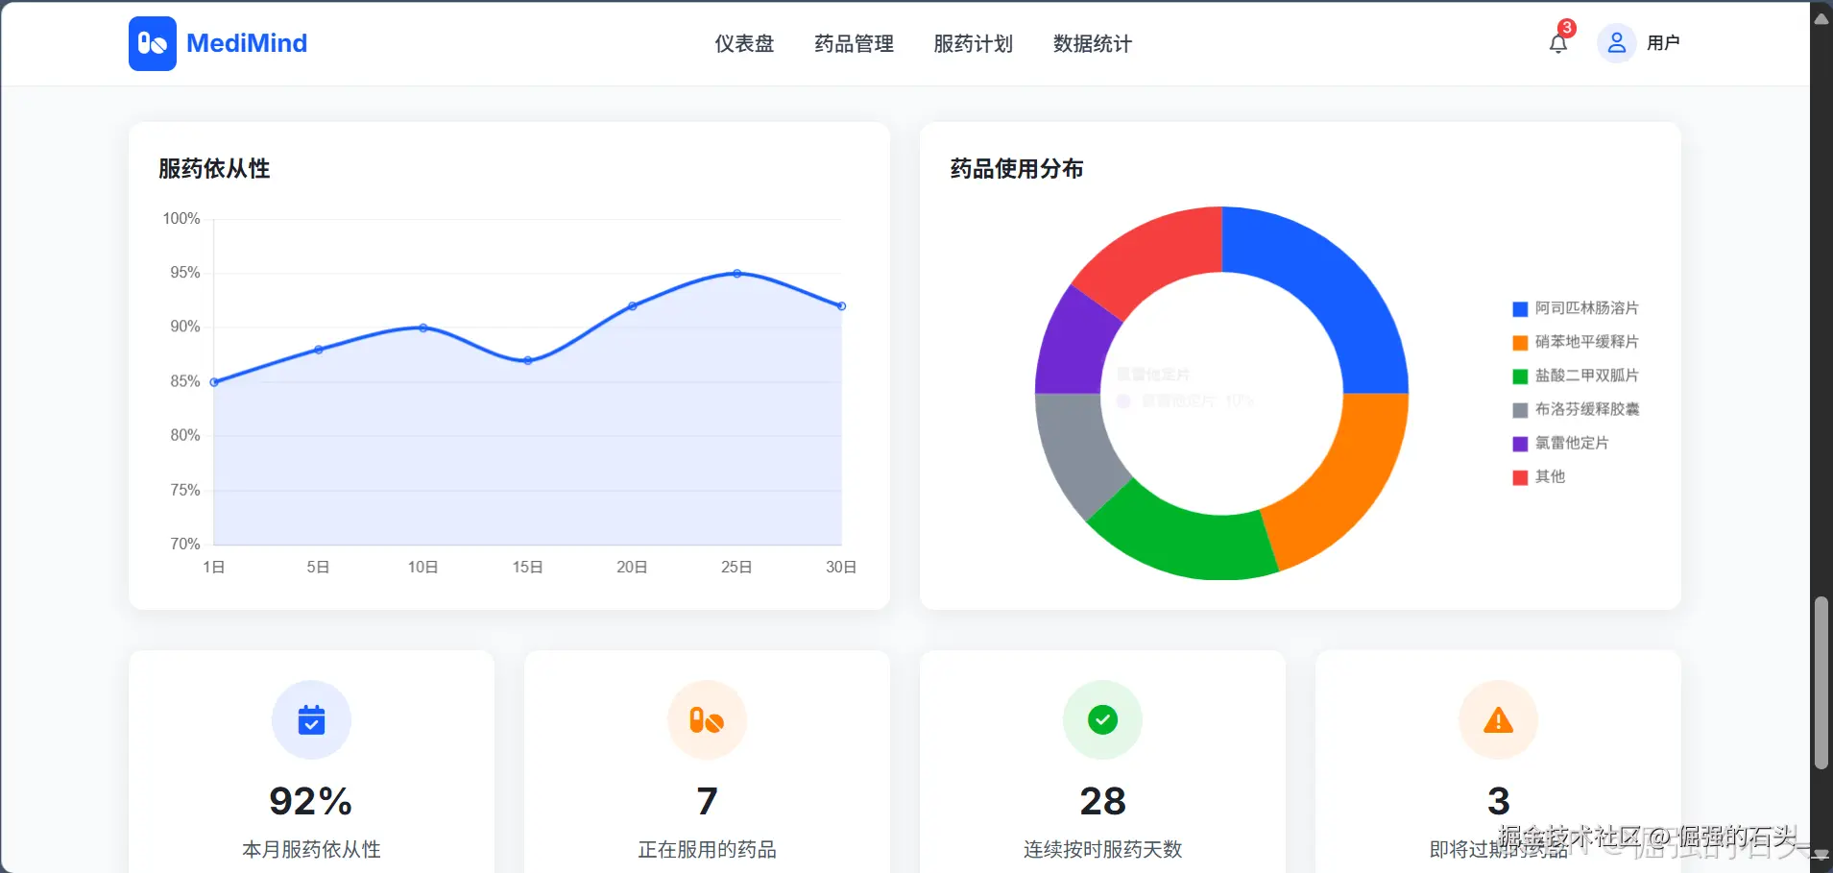1833x873 pixels.
Task: Open the 服药计划 page
Action: [x=972, y=43]
